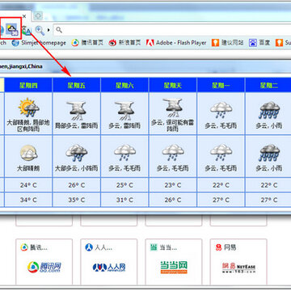Open the 腾讯首页 bookmark
The width and height of the screenshot is (291, 291).
[87, 43]
